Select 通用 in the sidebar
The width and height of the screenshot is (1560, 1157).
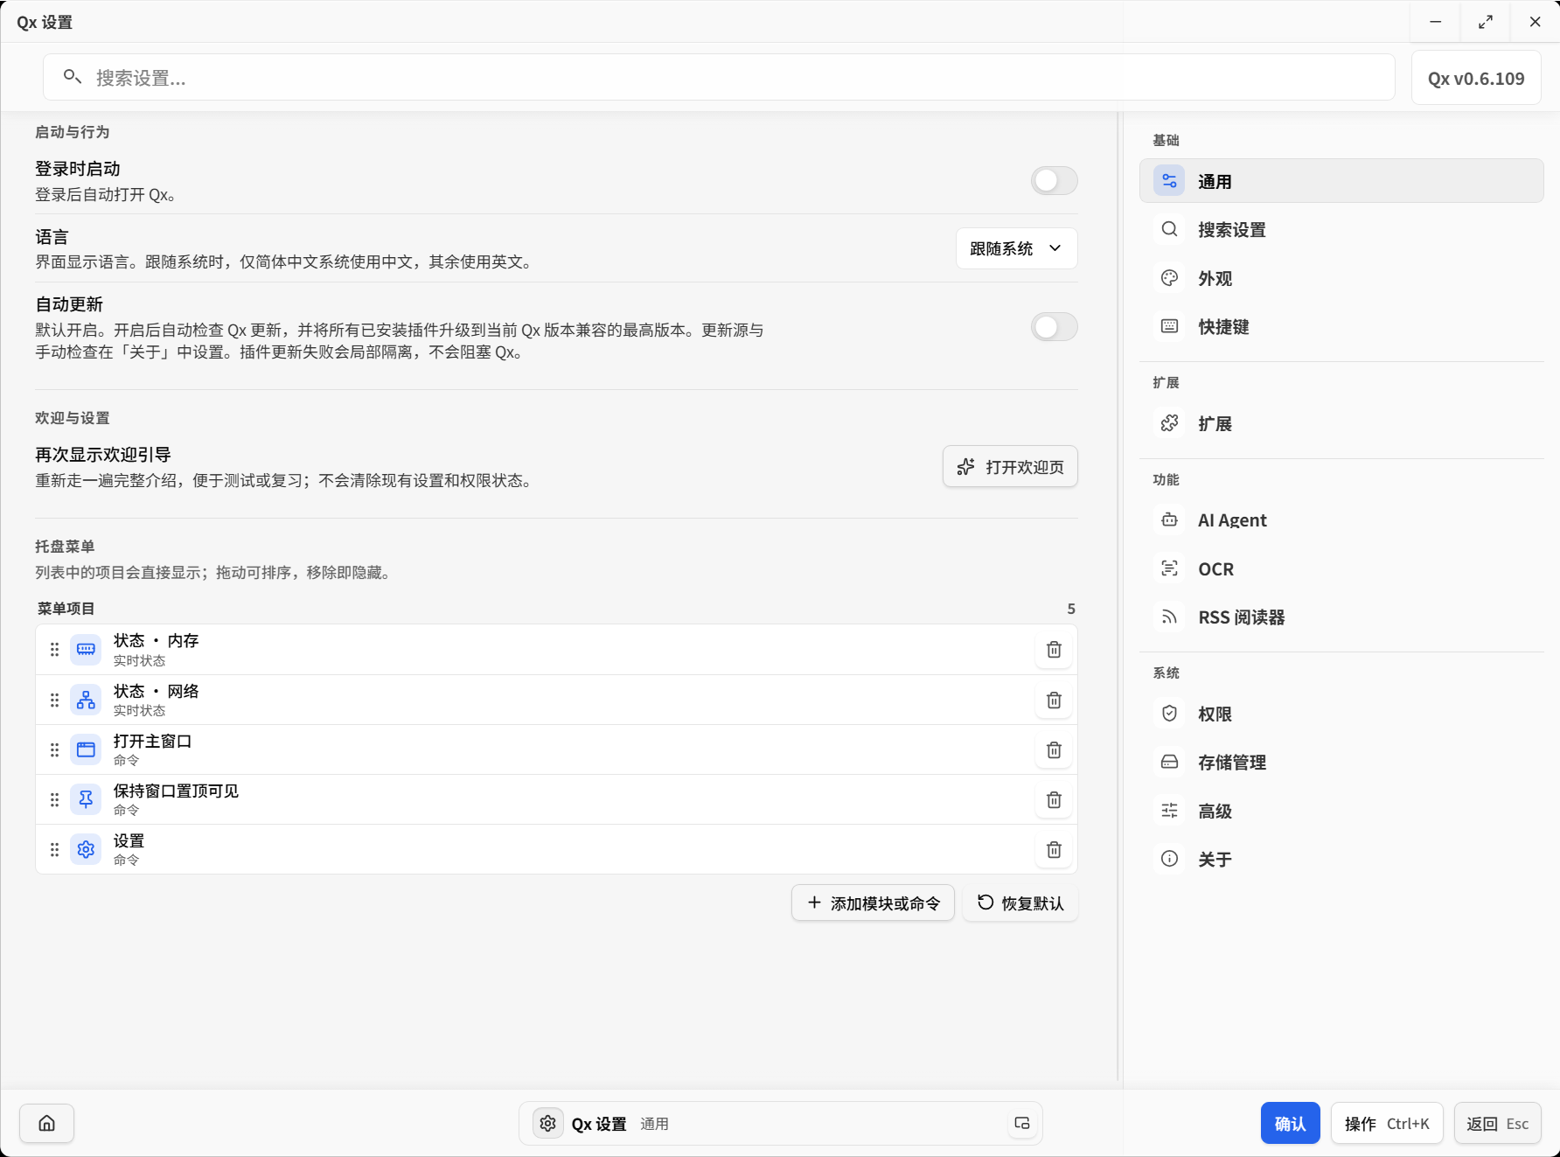pyautogui.click(x=1341, y=181)
